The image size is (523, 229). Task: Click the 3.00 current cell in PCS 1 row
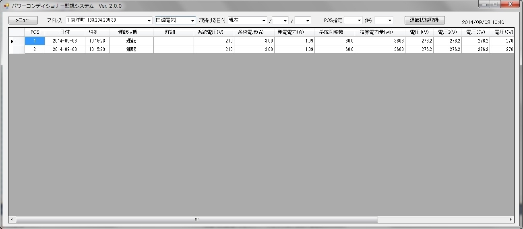click(254, 41)
